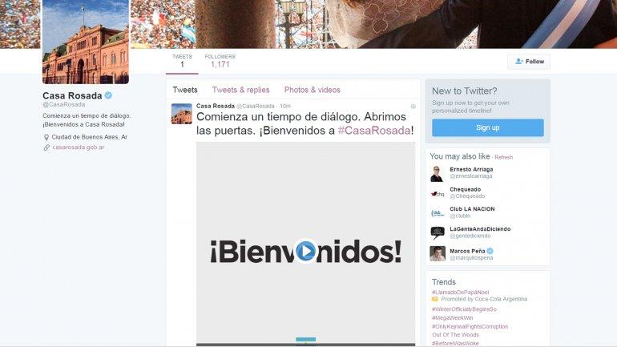This screenshot has width=617, height=347.
Task: Open the Casa Rosada profile picture
Action: 86,42
